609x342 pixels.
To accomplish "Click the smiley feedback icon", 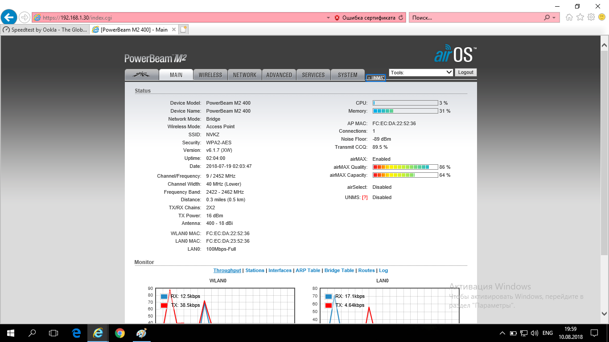I will coord(602,17).
